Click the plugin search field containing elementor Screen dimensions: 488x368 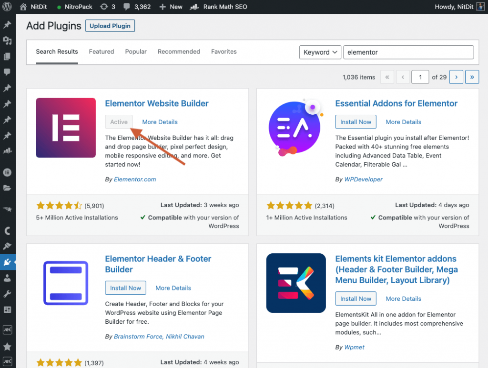click(408, 52)
